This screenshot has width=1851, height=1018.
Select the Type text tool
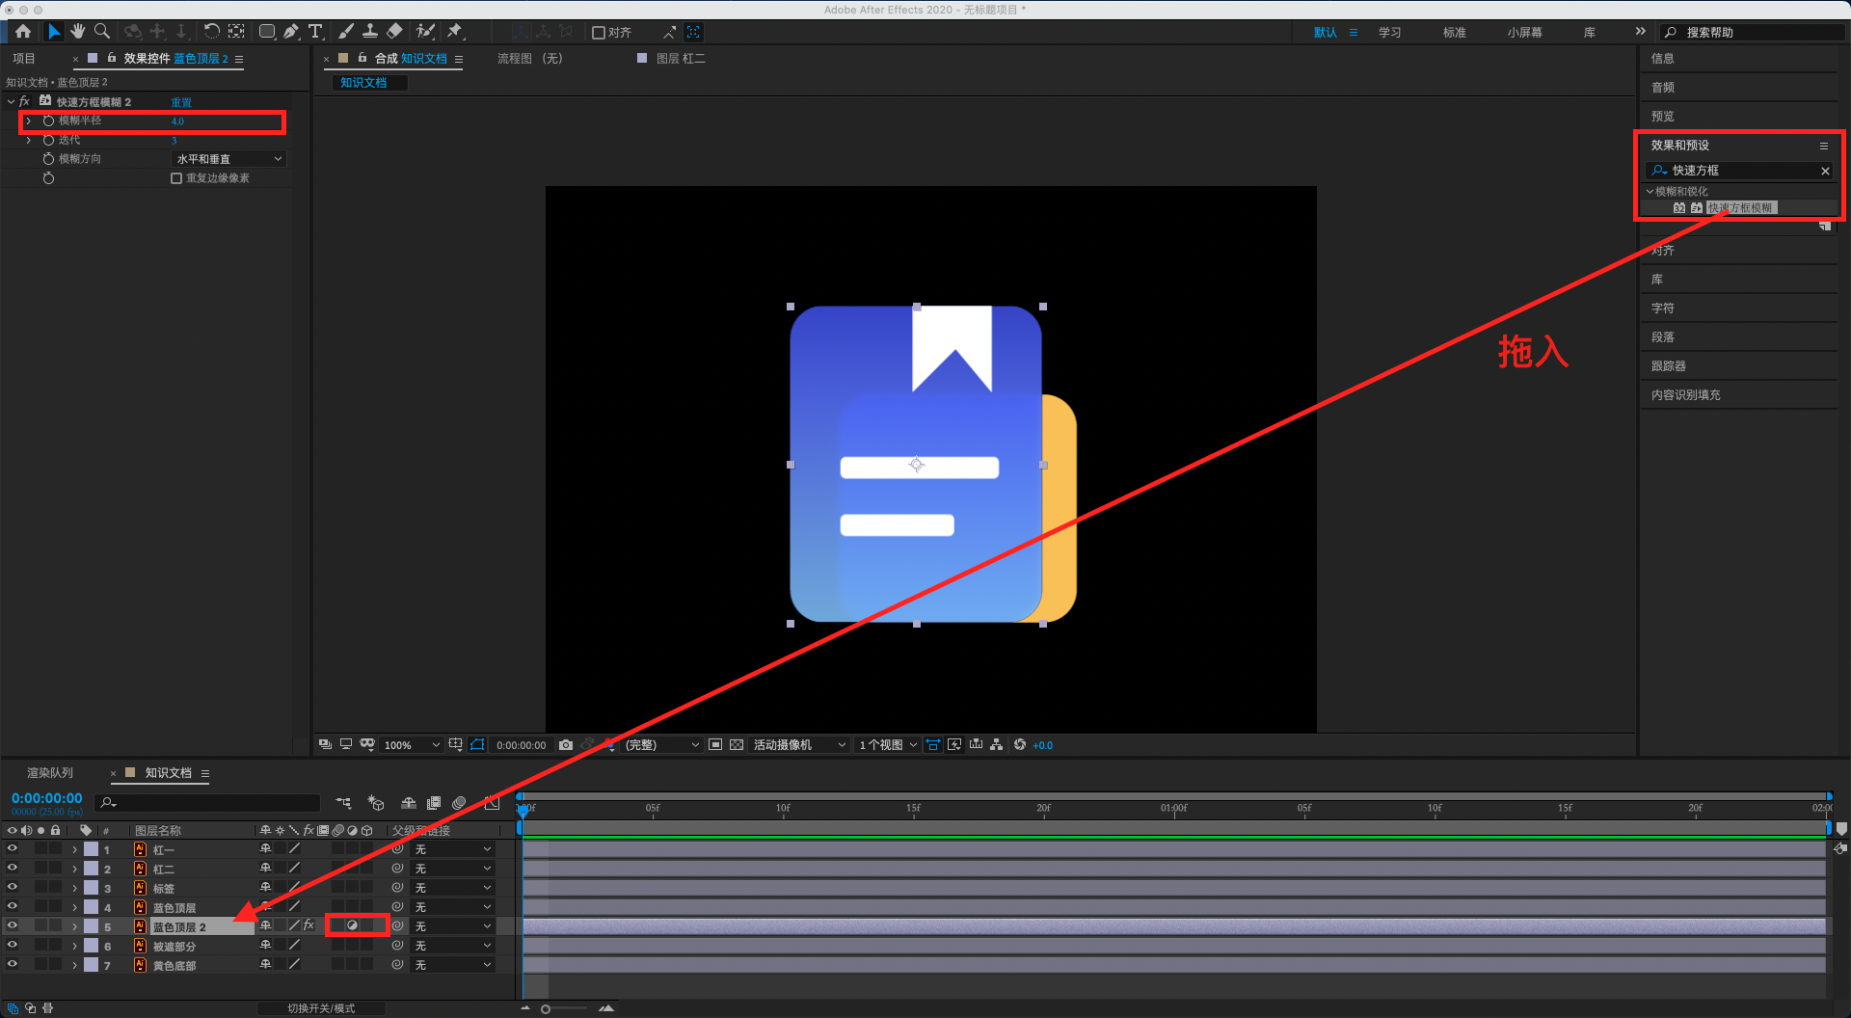[315, 32]
